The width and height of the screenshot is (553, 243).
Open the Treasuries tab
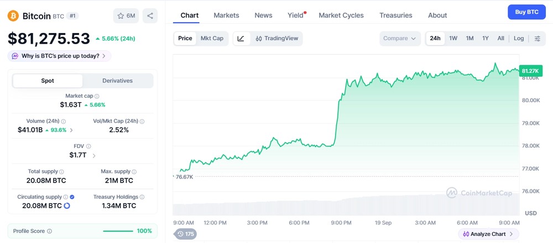point(396,15)
